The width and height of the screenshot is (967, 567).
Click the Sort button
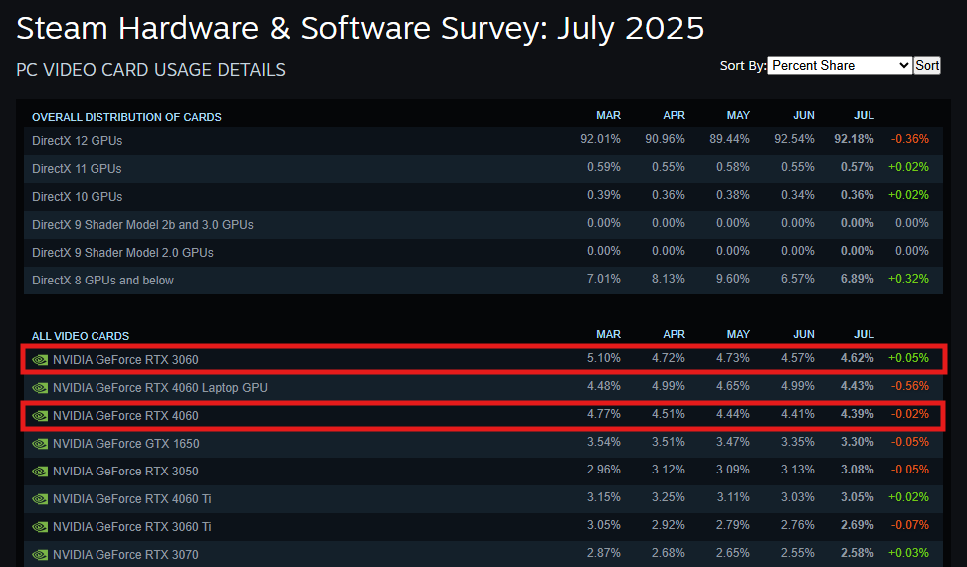coord(927,66)
